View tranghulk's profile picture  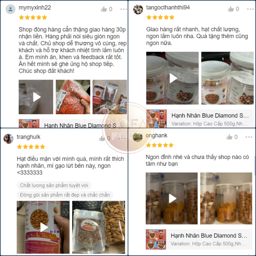pyautogui.click(x=9, y=139)
